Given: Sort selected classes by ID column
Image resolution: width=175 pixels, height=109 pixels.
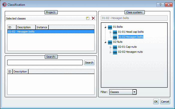Looking at the screenshot, I should [12, 27].
